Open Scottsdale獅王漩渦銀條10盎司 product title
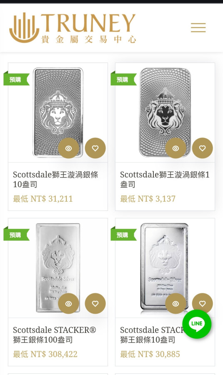This screenshot has width=223, height=375. [55, 179]
